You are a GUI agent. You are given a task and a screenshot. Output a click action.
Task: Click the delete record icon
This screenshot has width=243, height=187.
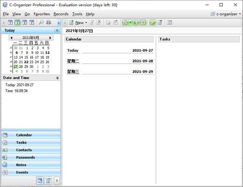[x=98, y=23]
